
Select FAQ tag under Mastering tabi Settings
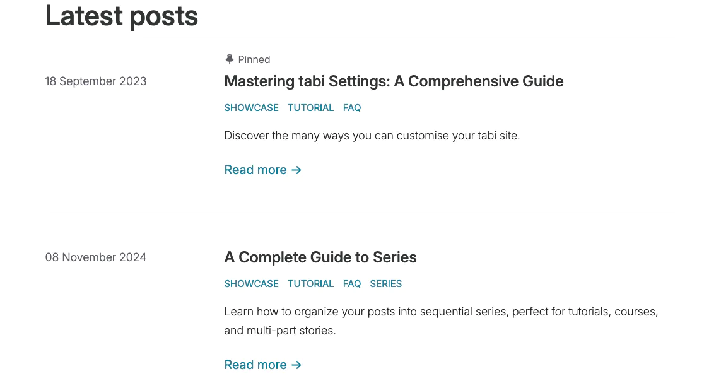pyautogui.click(x=352, y=108)
